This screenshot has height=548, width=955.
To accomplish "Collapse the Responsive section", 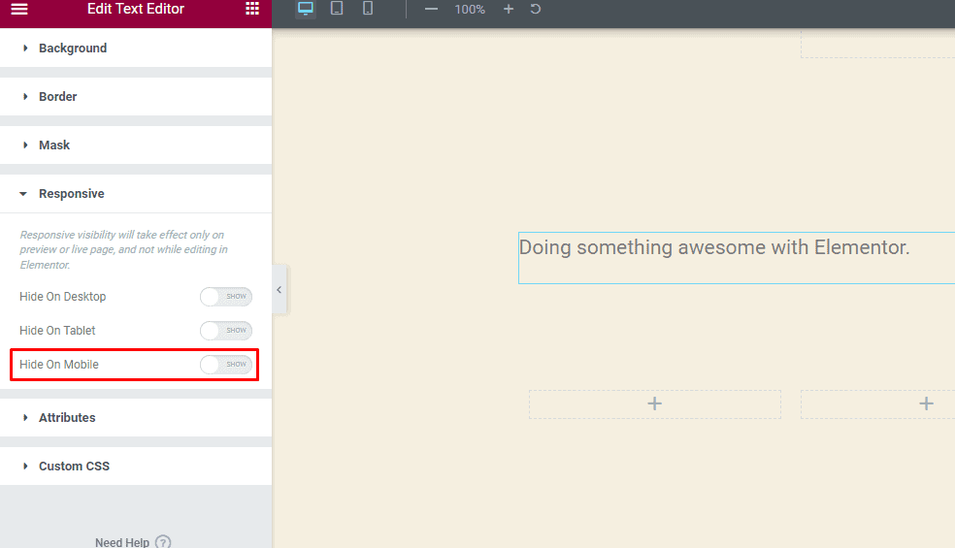I will tap(136, 194).
